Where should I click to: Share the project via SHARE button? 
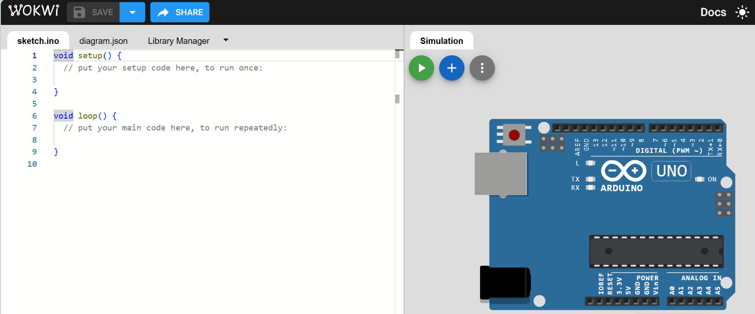click(x=180, y=12)
